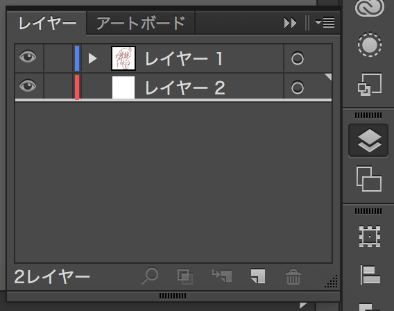The height and width of the screenshot is (311, 394).
Task: Open the Align panel dock icon
Action: pos(370,274)
